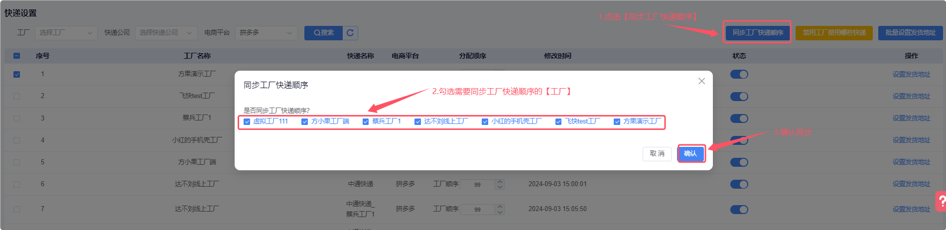
Task: Click 小红的手机壳工厂 name in table row 4
Action: pyautogui.click(x=197, y=140)
